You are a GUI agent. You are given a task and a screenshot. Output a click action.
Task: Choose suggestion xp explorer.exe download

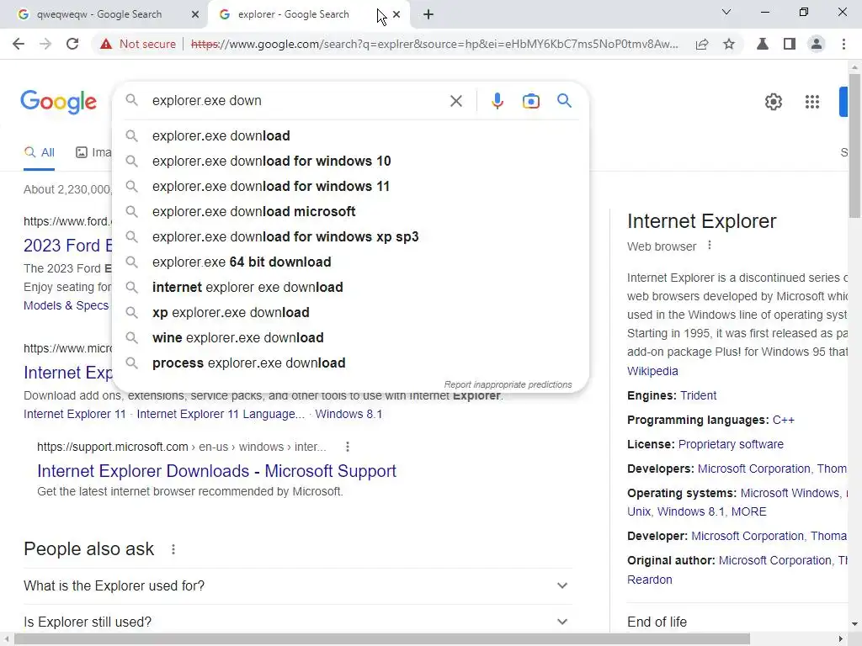[350, 313]
